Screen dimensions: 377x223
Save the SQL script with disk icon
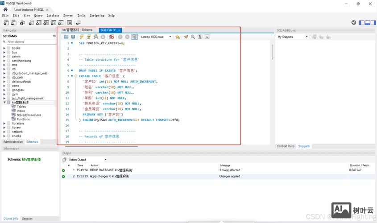73,37
